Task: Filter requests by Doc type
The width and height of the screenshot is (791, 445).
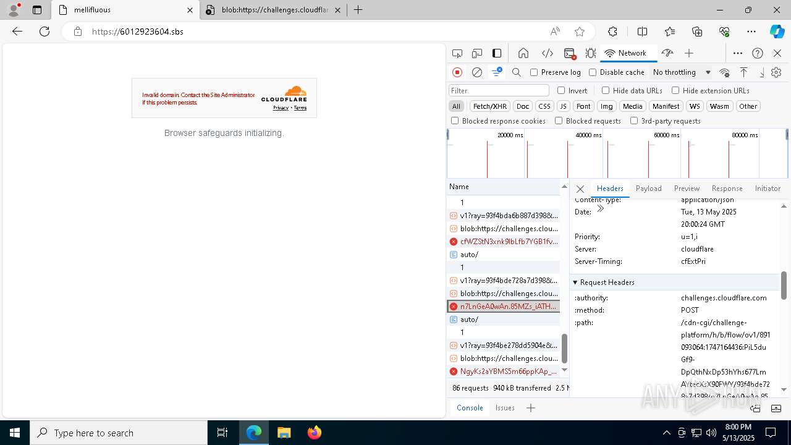Action: pos(523,106)
